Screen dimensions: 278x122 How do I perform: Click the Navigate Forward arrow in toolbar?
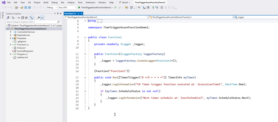point(11,8)
